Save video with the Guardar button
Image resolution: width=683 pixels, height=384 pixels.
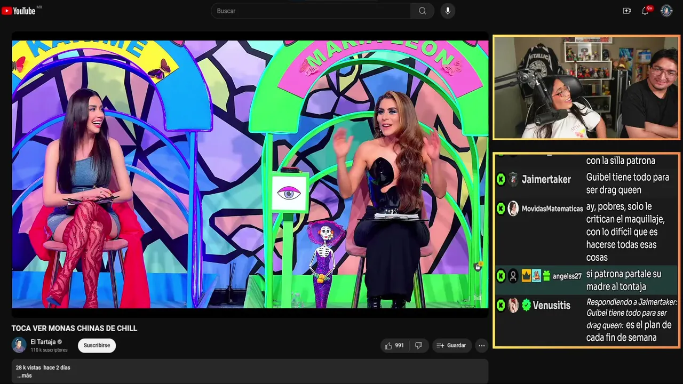pyautogui.click(x=451, y=346)
